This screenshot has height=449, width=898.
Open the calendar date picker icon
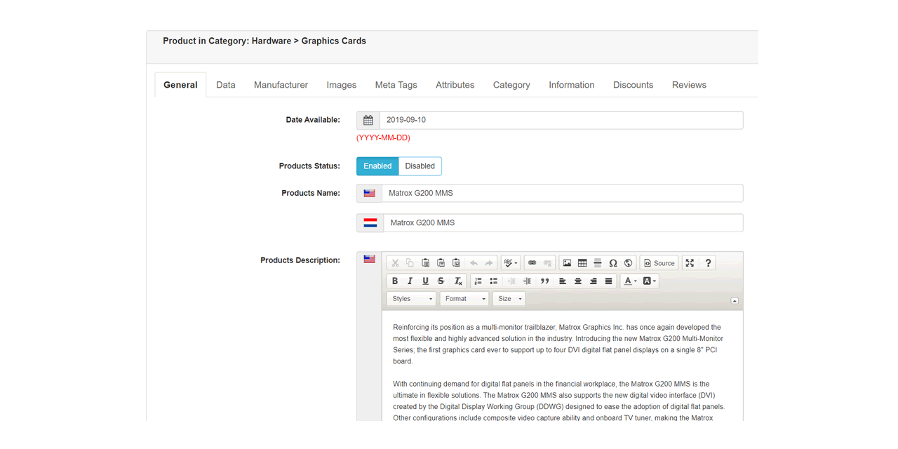(x=368, y=120)
